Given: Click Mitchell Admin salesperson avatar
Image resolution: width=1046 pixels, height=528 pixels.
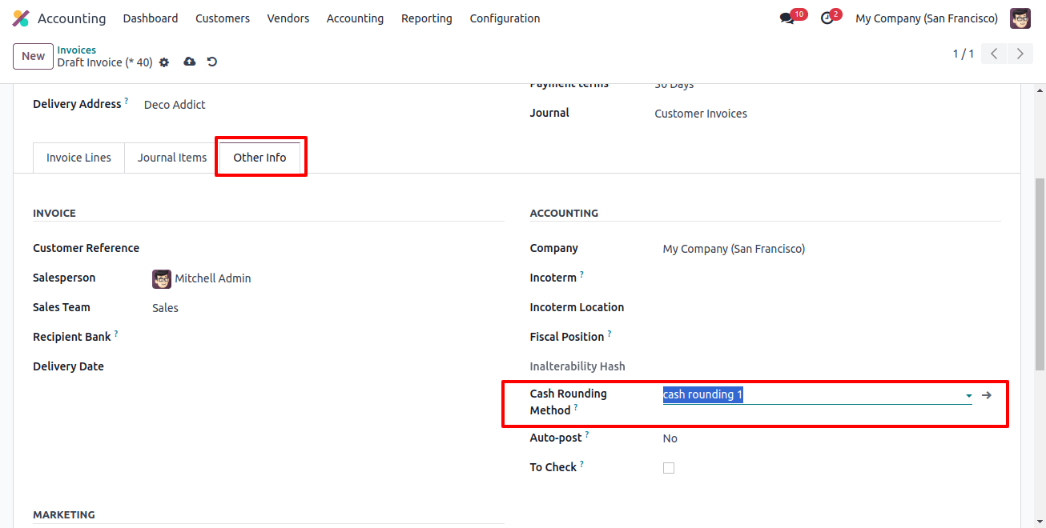Looking at the screenshot, I should click(x=162, y=278).
